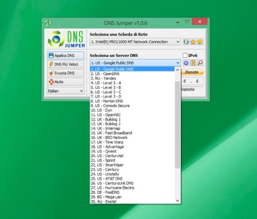Select 2. US - OpenDNS
The height and width of the screenshot is (219, 257).
click(x=132, y=74)
